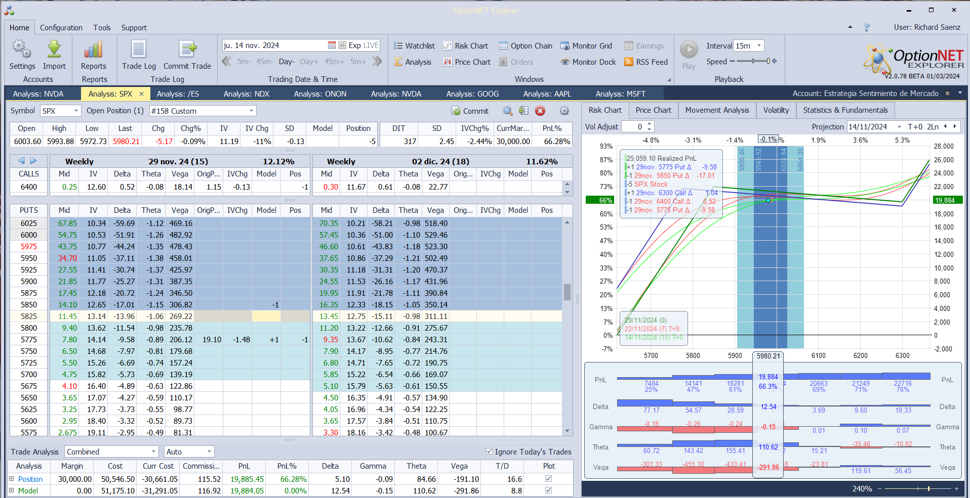Jump back with the double-left chevron

click(227, 62)
